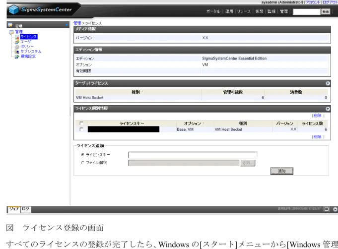Select the ライセンスキー radio button
338x249 pixels.
tap(82, 155)
